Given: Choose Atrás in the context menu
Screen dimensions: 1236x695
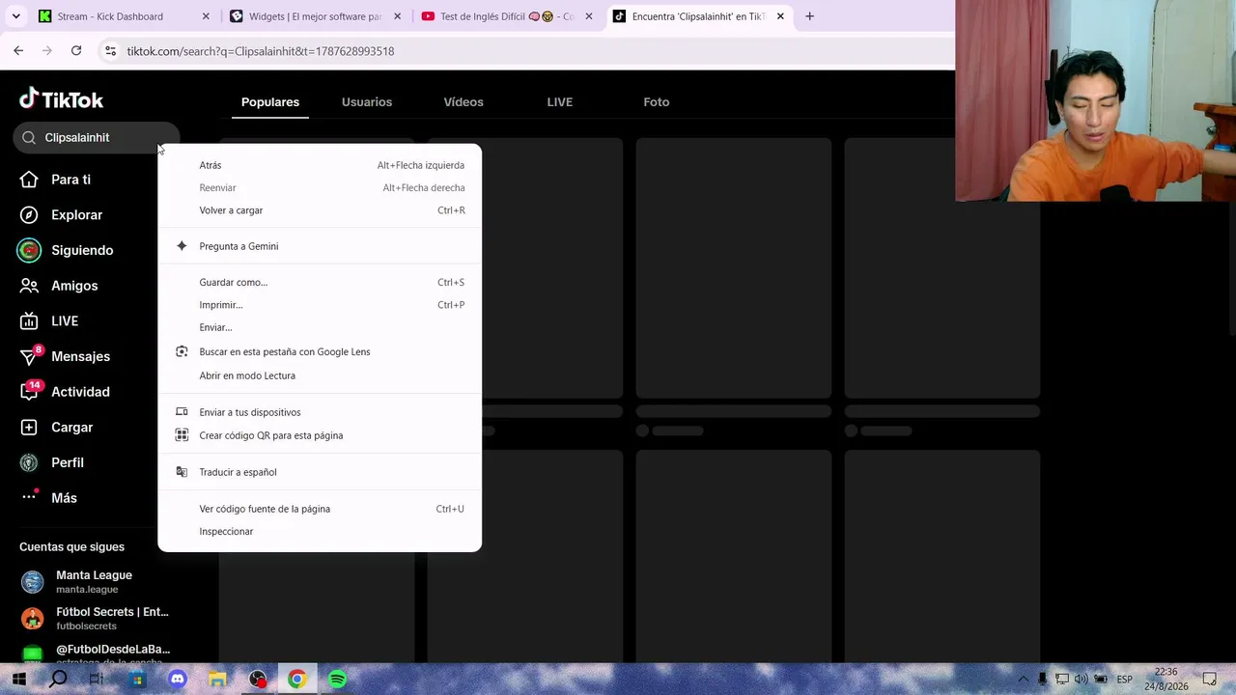Looking at the screenshot, I should pyautogui.click(x=320, y=165).
